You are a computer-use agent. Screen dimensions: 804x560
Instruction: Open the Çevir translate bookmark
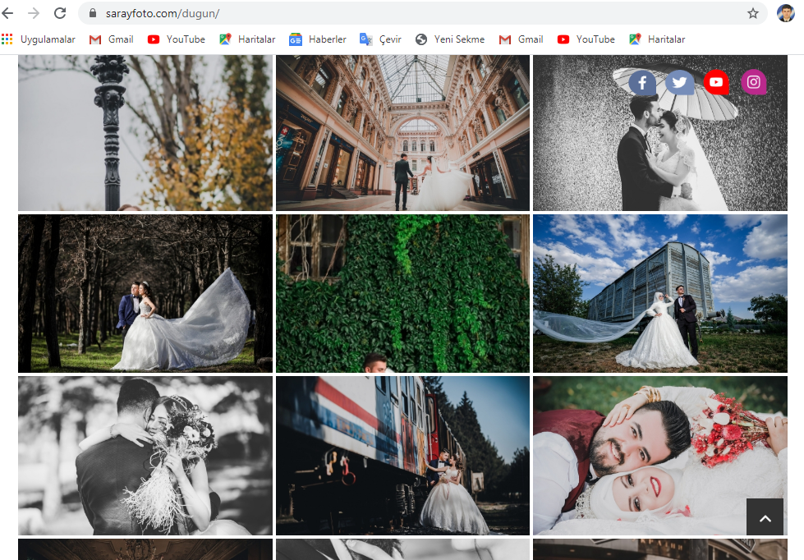[380, 39]
